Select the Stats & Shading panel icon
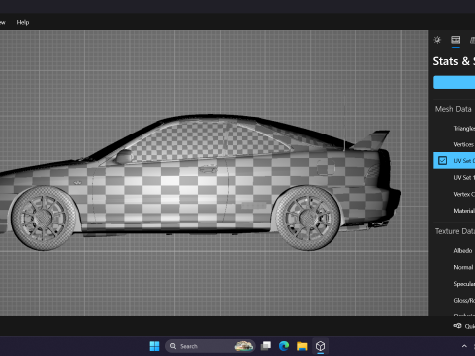 456,40
